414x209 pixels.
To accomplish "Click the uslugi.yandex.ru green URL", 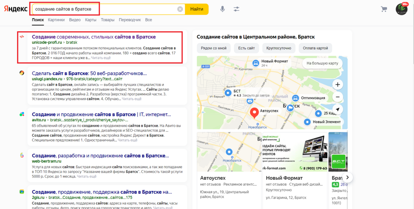I will (x=47, y=79).
